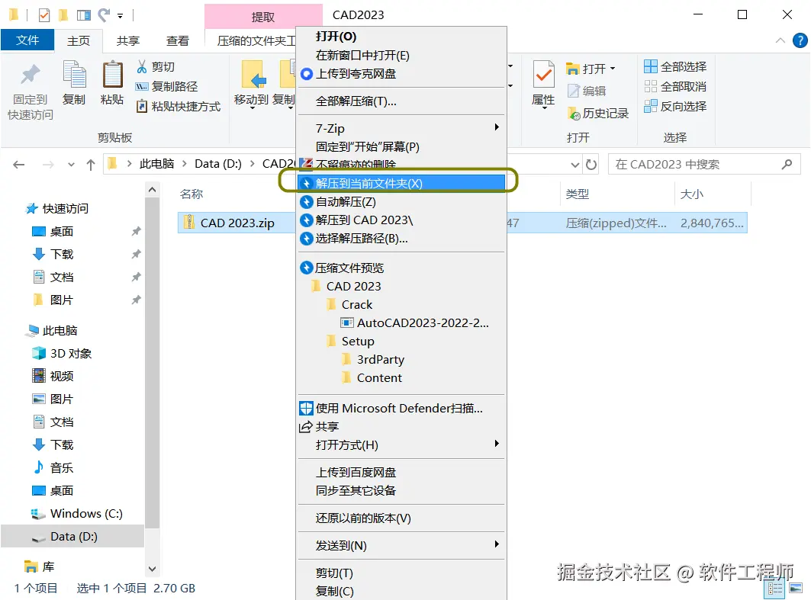Click the Cut (剪切) scissors icon
Image resolution: width=811 pixels, height=600 pixels.
pyautogui.click(x=142, y=66)
